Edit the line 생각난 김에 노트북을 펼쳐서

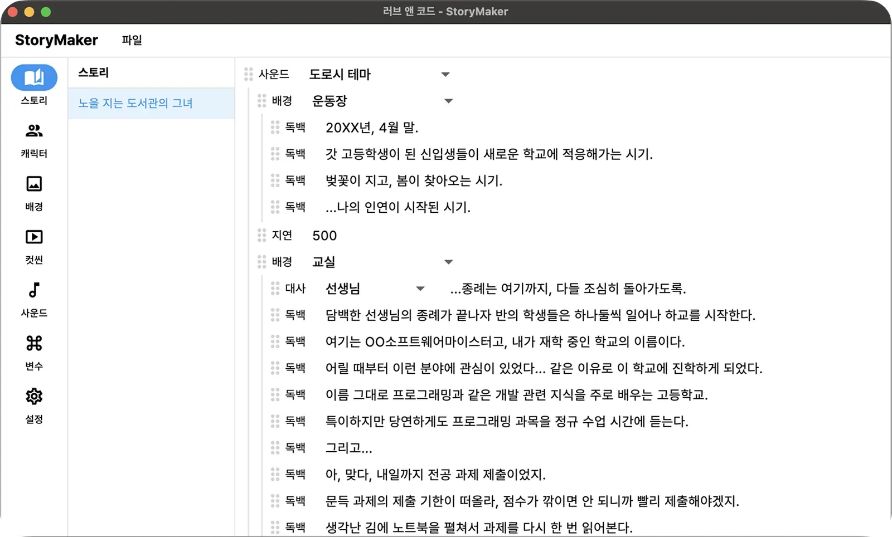[479, 527]
